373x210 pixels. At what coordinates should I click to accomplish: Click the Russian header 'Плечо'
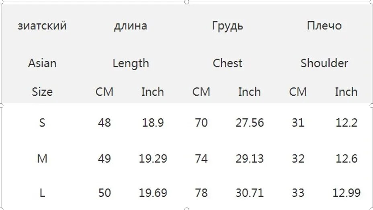tap(324, 26)
